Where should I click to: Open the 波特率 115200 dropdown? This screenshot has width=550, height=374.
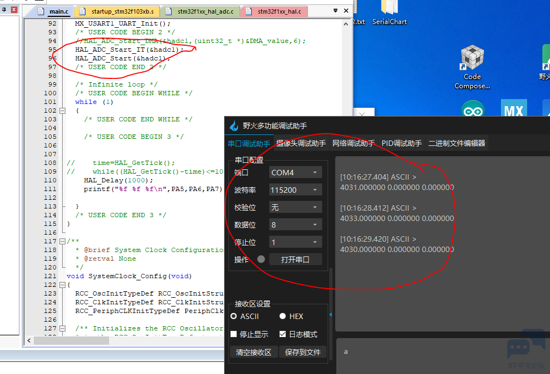(295, 190)
